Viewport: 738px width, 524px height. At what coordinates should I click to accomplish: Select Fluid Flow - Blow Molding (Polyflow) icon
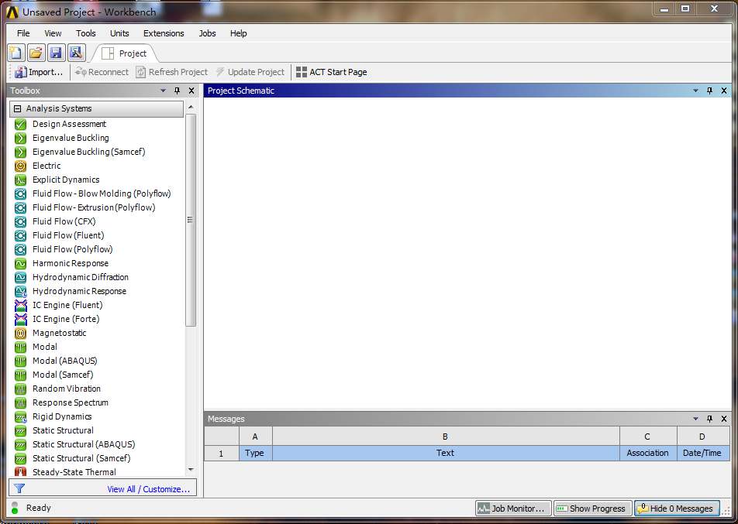20,194
